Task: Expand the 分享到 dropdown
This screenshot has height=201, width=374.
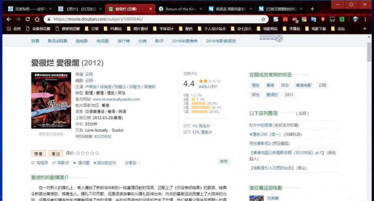Action: [x=132, y=163]
